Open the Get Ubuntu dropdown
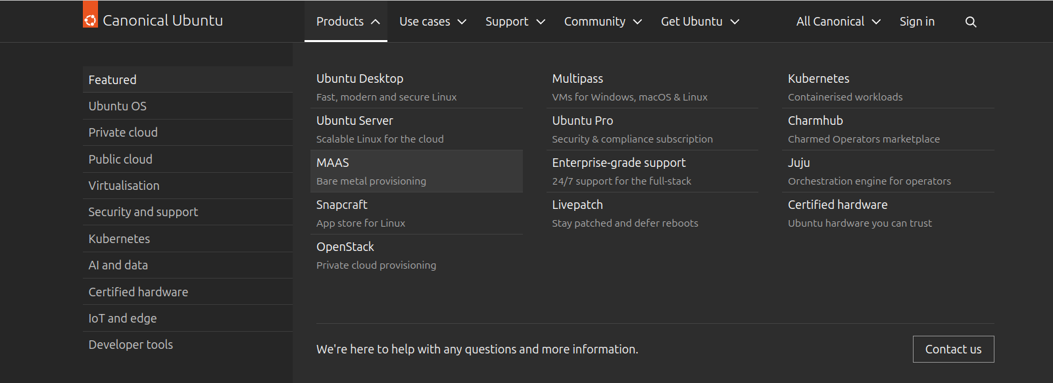 (x=699, y=22)
